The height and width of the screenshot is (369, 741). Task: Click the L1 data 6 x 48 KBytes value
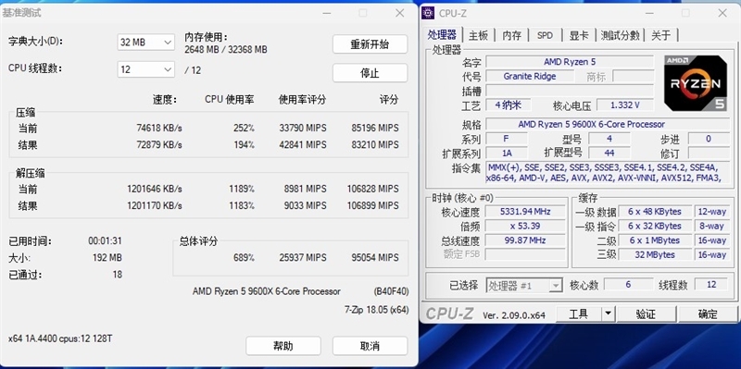click(655, 212)
